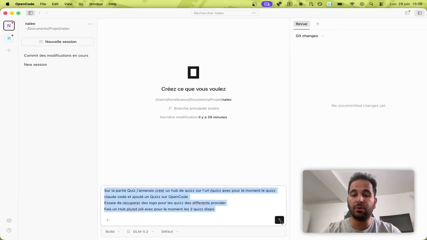Image resolution: width=427 pixels, height=240 pixels.
Task: Attach file with the prompt plus icon
Action: tap(107, 220)
